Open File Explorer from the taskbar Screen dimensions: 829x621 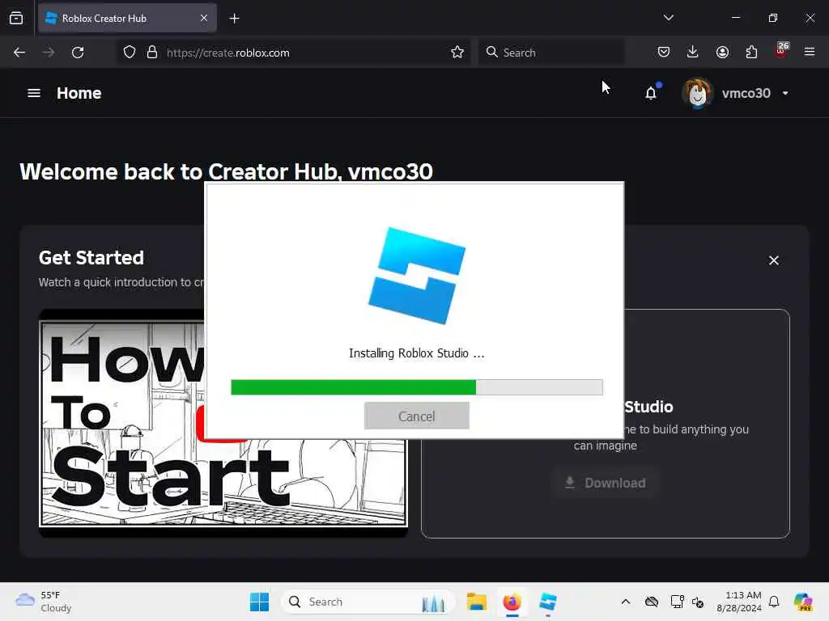[x=476, y=602]
